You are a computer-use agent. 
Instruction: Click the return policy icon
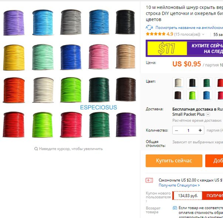[175, 208]
